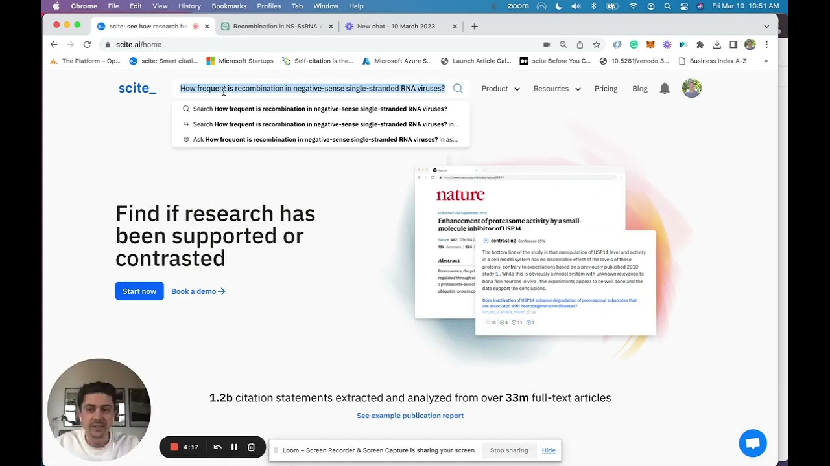
Task: Click the Loom webcam bubble
Action: pyautogui.click(x=99, y=410)
